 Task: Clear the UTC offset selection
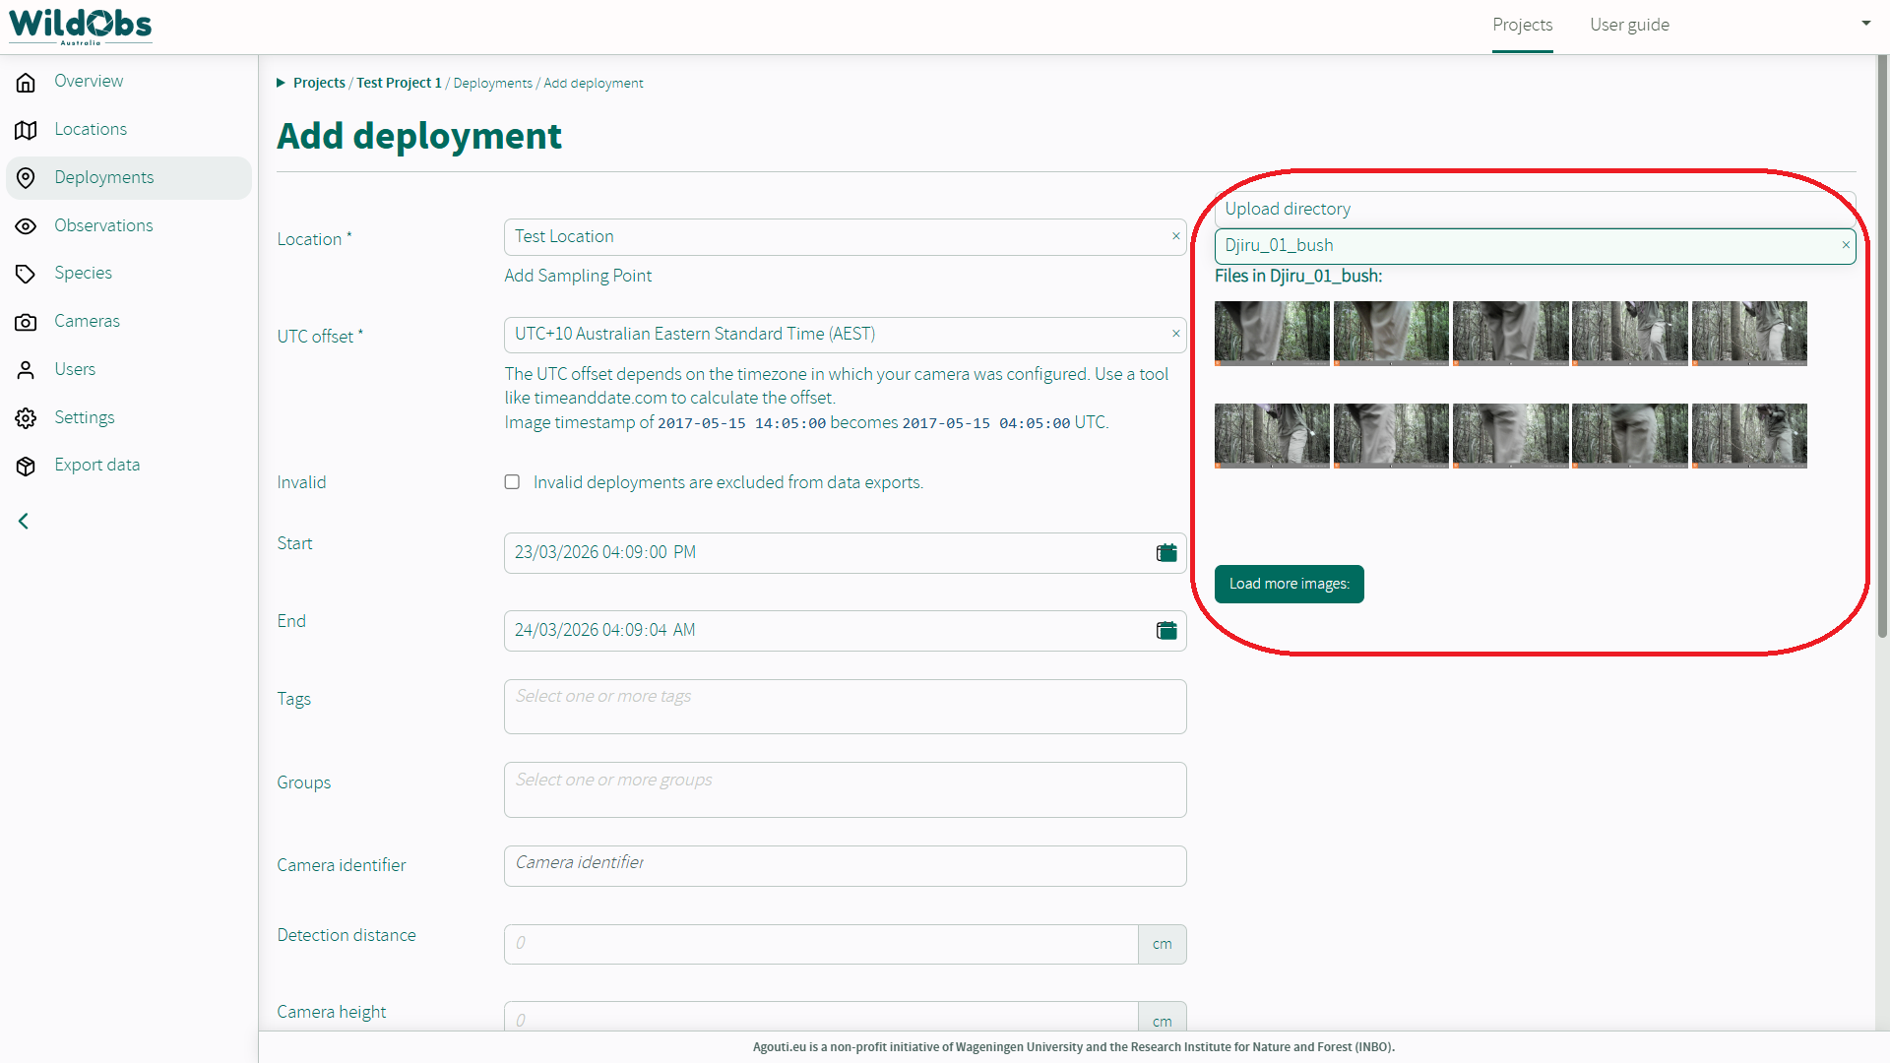tap(1175, 334)
